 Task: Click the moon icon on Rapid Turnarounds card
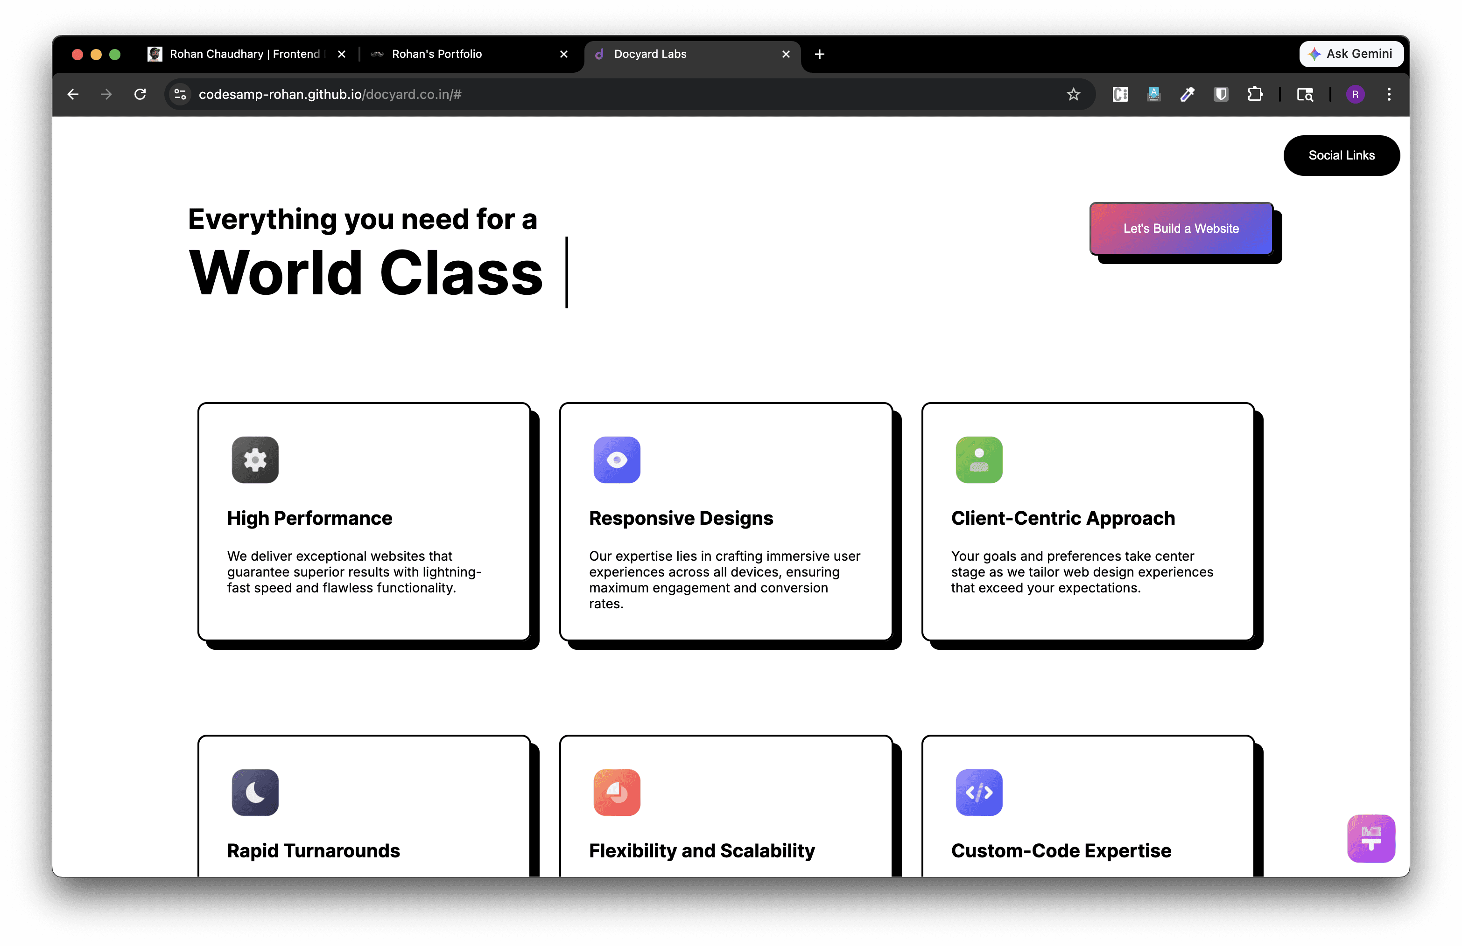(x=255, y=793)
